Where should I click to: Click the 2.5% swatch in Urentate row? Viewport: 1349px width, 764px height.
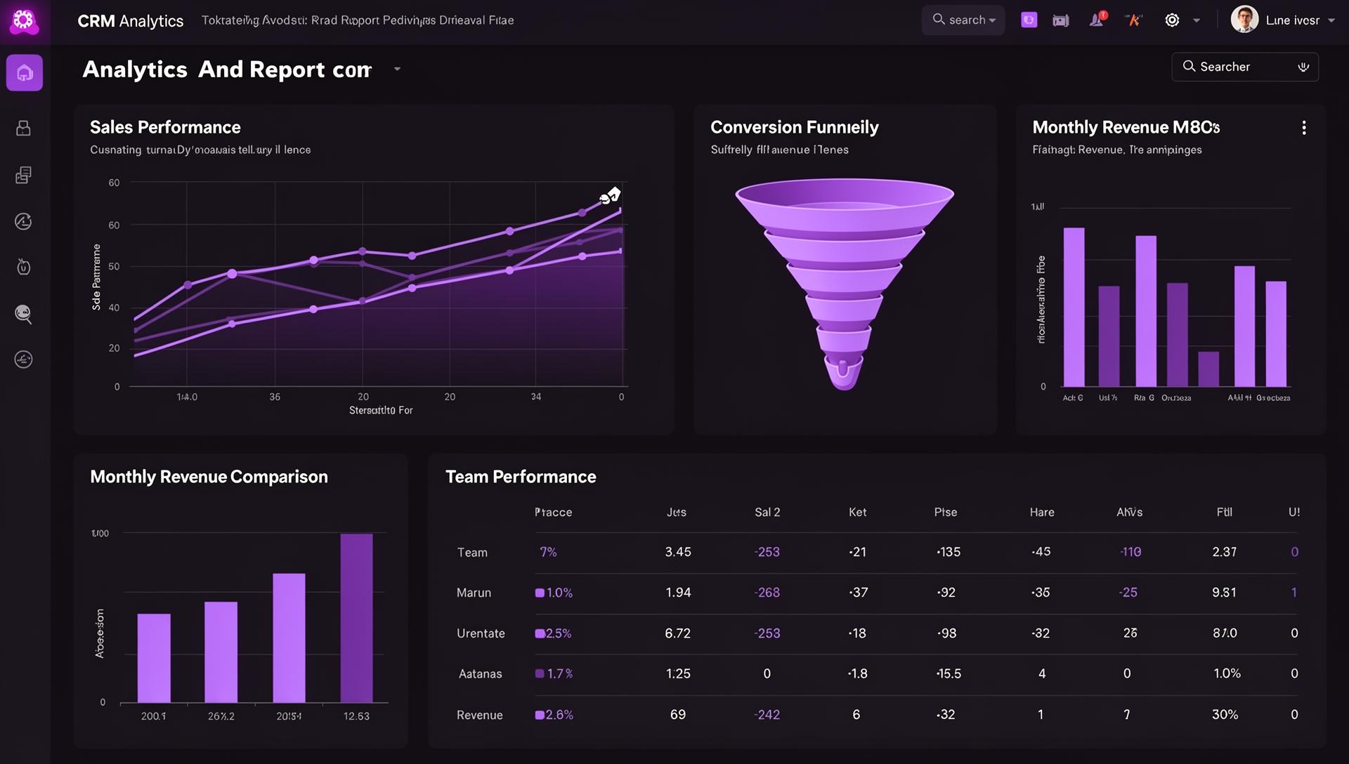point(540,633)
